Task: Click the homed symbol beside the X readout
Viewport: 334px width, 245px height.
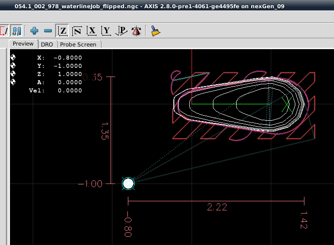Action: (x=13, y=57)
